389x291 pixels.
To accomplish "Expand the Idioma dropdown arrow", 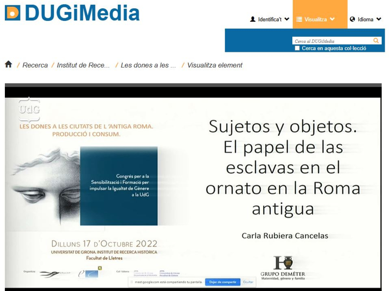I will [379, 19].
